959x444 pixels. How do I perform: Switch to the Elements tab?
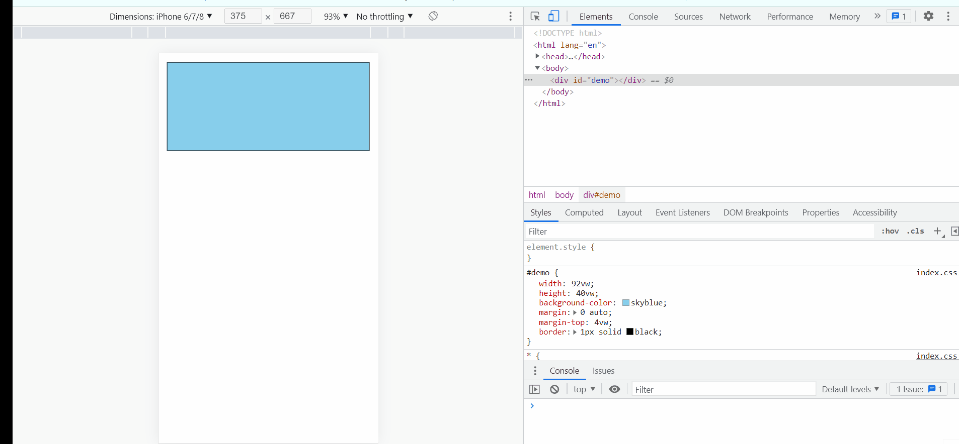point(596,17)
